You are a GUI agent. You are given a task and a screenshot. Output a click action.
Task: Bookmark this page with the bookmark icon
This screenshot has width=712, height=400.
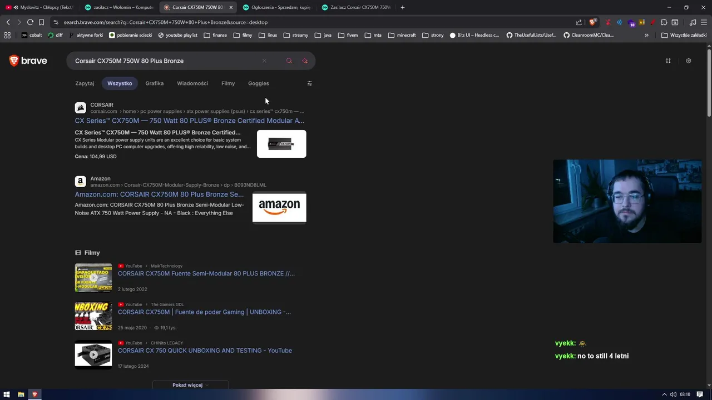point(41,22)
